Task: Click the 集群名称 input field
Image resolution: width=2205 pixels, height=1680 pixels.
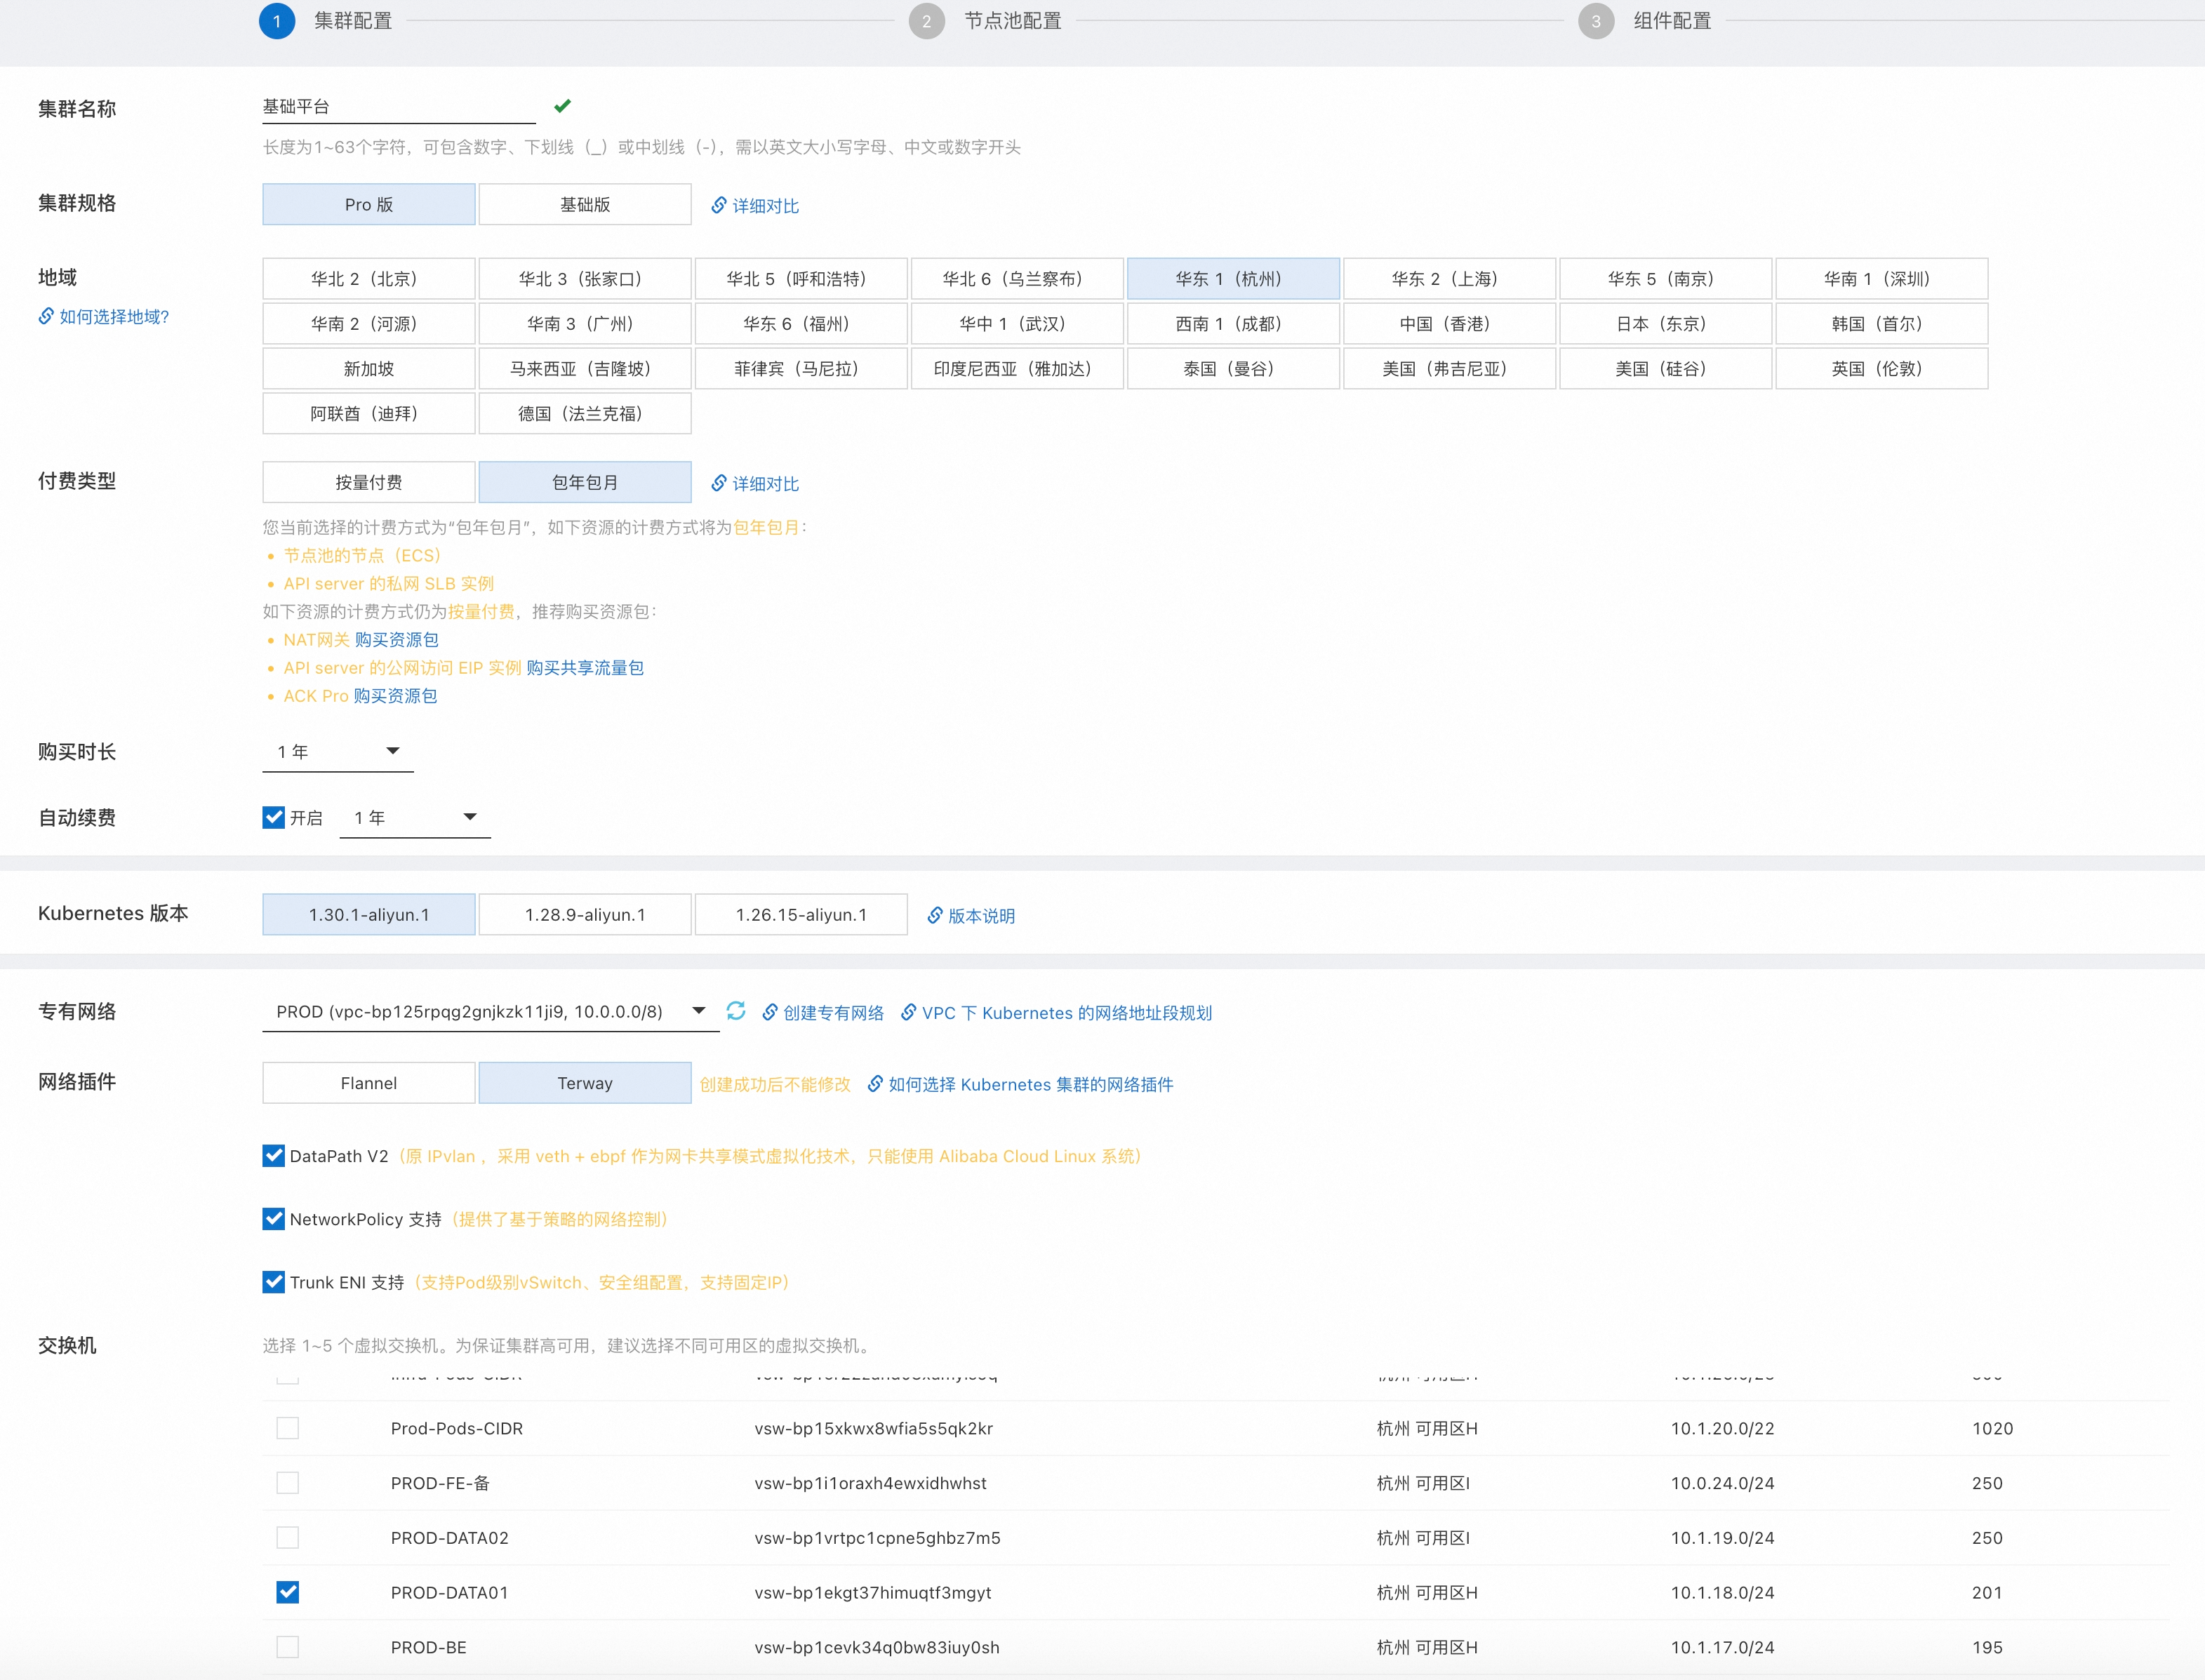Action: pos(399,107)
